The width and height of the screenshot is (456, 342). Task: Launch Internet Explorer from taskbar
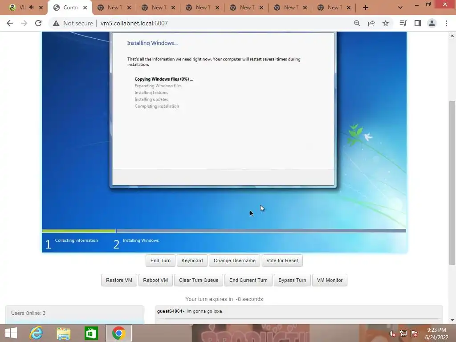[x=37, y=333]
